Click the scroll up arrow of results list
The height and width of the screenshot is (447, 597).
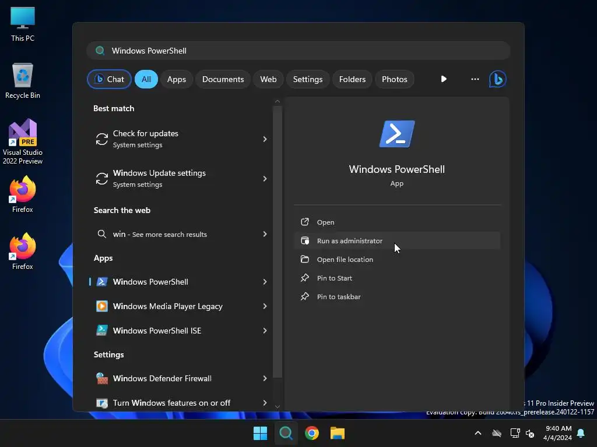(277, 101)
